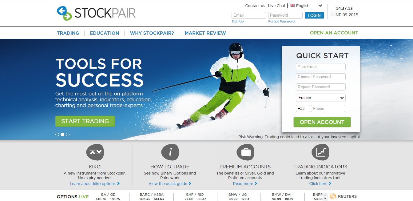Click the LOGIN button
Image resolution: width=413 pixels, height=201 pixels.
(x=314, y=15)
